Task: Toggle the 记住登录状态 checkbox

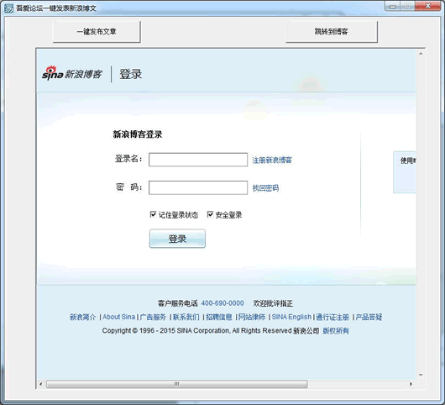Action: (x=153, y=214)
